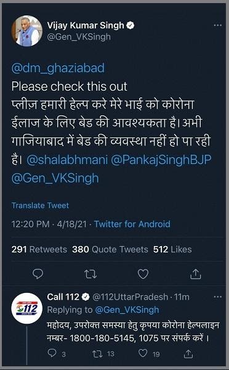The width and height of the screenshot is (229, 370).
Task: Retweet the Call 112 reply
Action: pyautogui.click(x=97, y=354)
